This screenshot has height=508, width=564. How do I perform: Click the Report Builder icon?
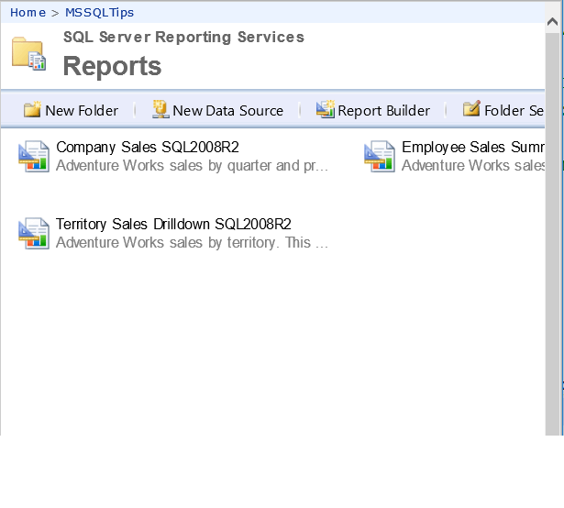click(326, 109)
